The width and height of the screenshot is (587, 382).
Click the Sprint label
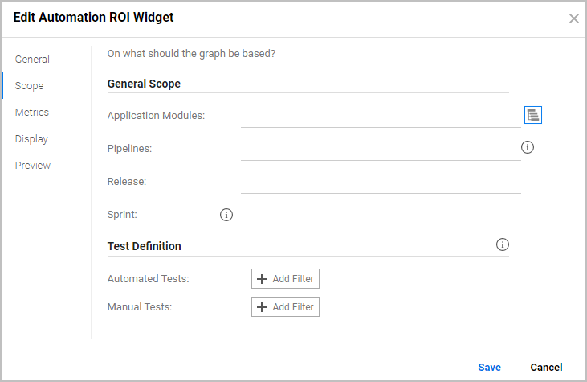point(122,215)
